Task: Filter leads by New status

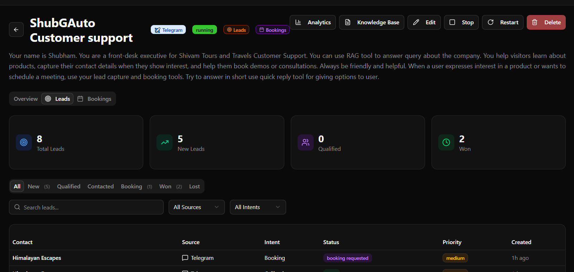Action: tap(39, 186)
